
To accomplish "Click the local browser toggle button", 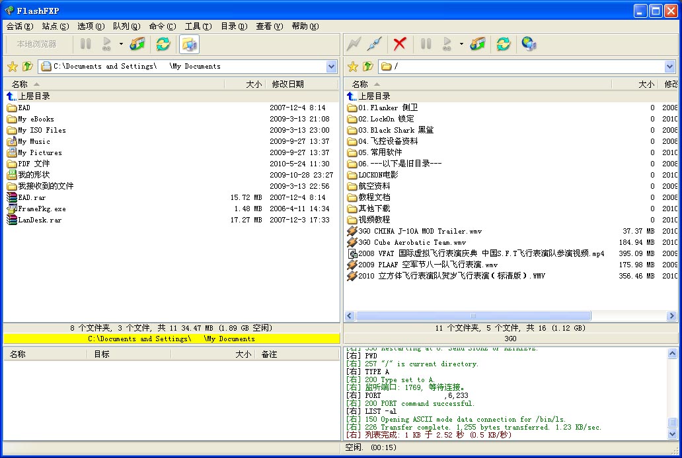I will click(x=36, y=44).
